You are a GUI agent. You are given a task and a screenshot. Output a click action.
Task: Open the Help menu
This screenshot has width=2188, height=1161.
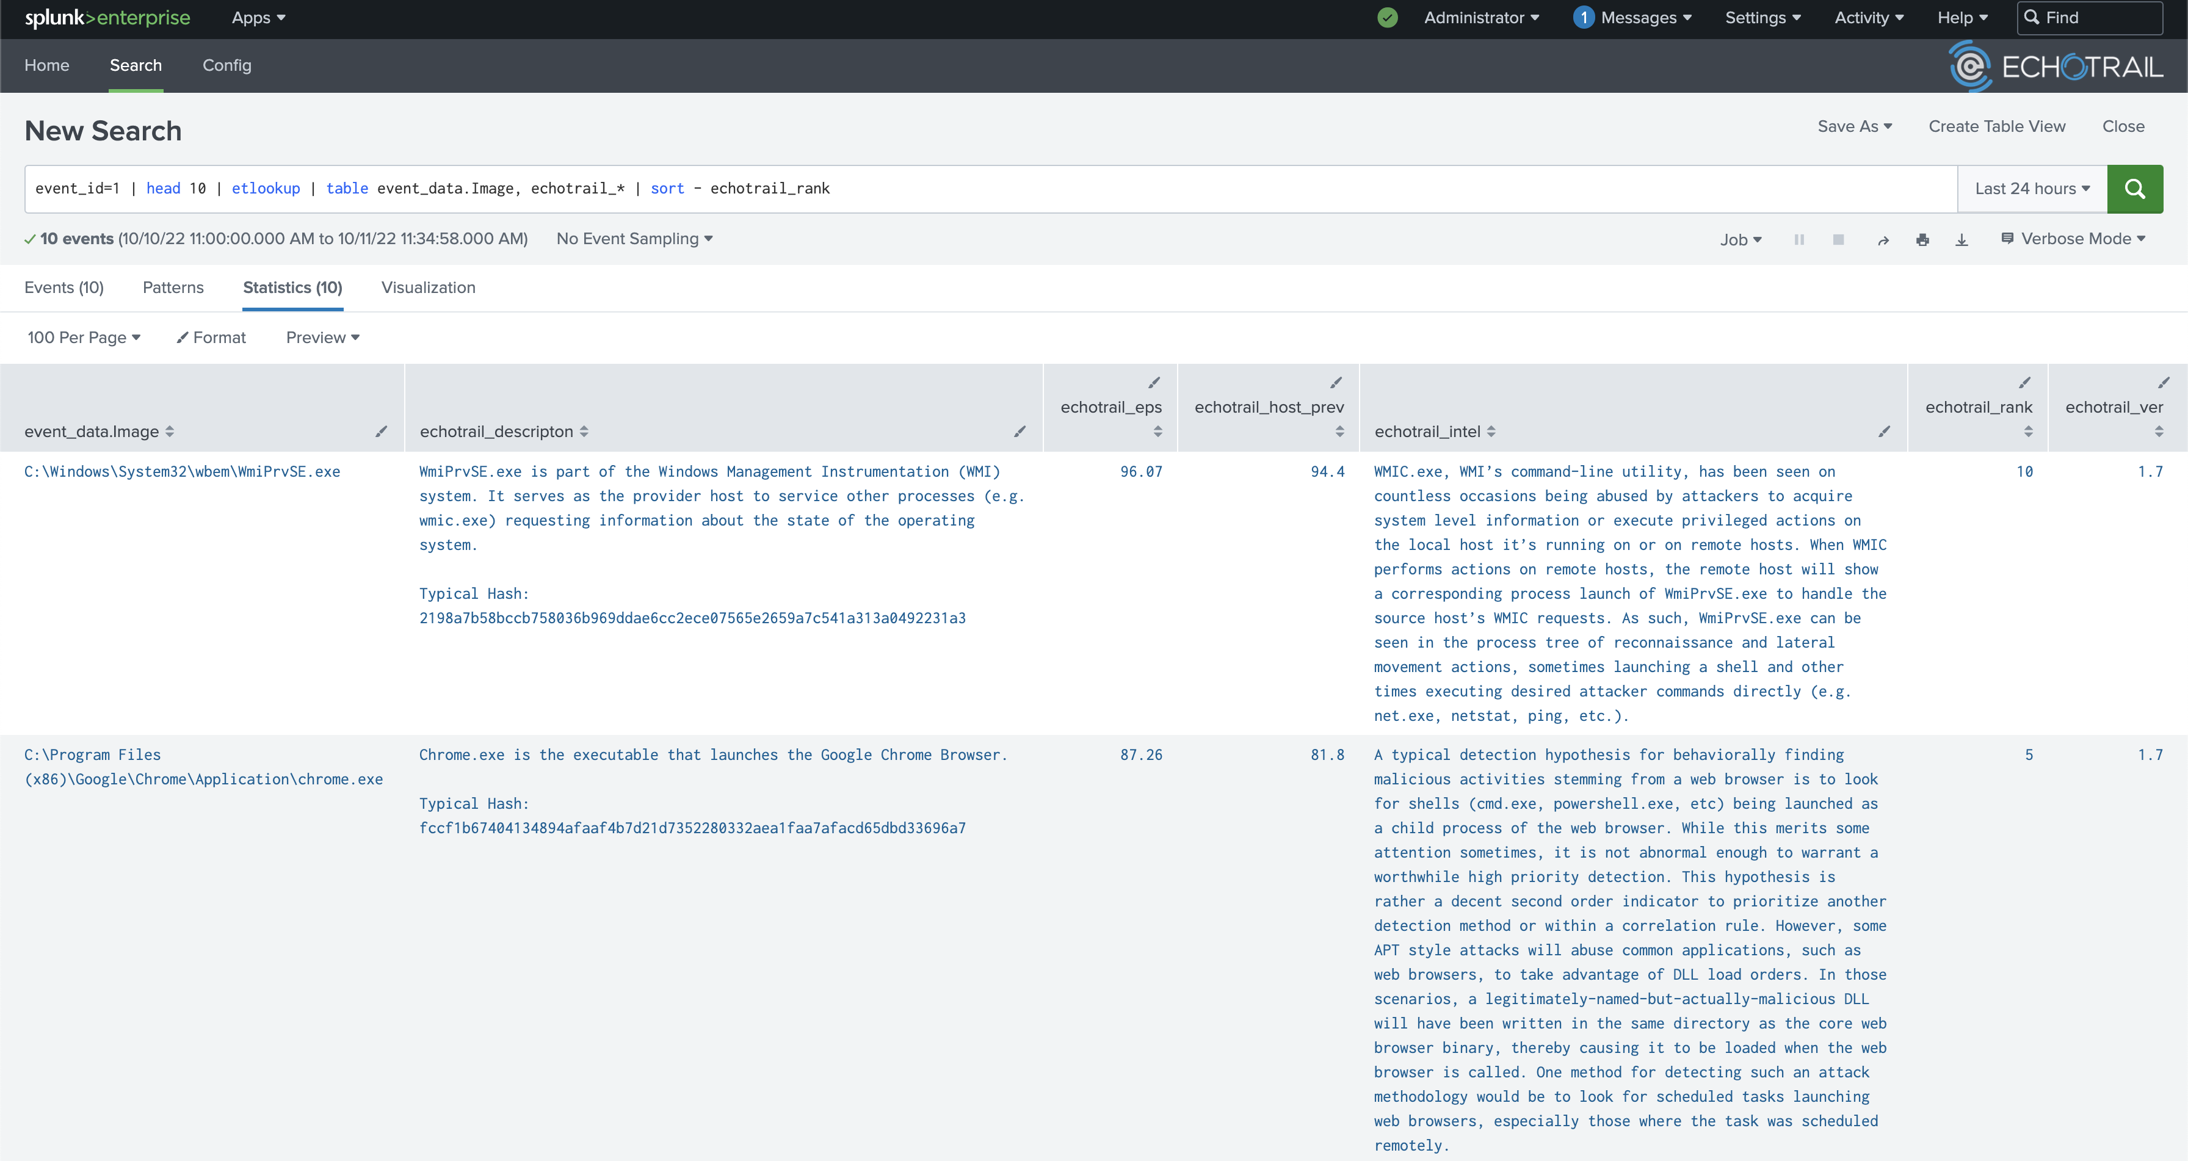coord(1962,18)
